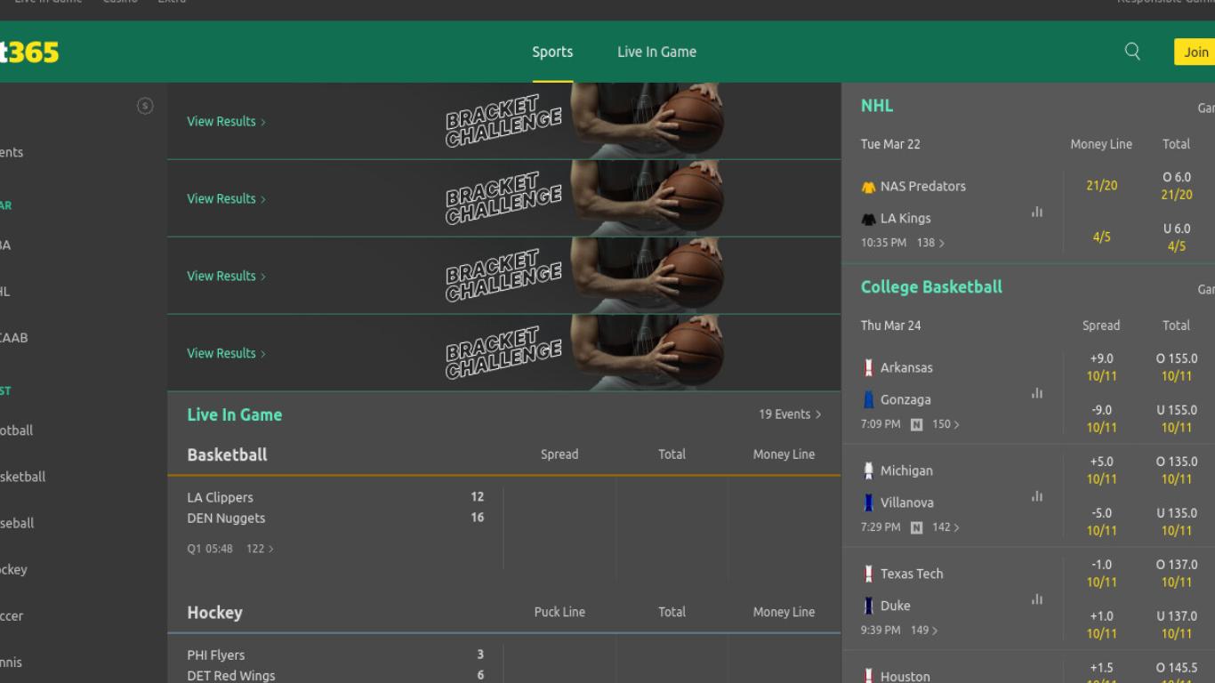1215x683 pixels.
Task: Expand Predators vs Kings 138 markets
Action: 930,243
